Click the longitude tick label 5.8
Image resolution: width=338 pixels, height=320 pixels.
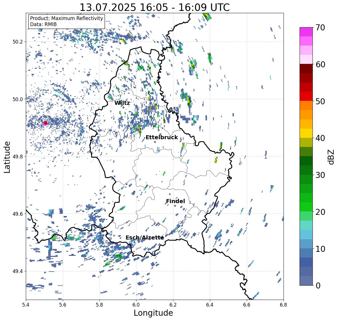point(99,305)
